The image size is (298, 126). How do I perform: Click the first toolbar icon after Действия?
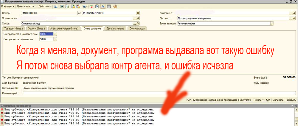coord(56,6)
